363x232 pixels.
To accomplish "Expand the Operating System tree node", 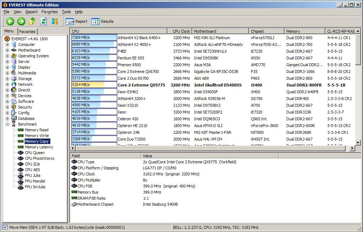I will tap(7, 56).
